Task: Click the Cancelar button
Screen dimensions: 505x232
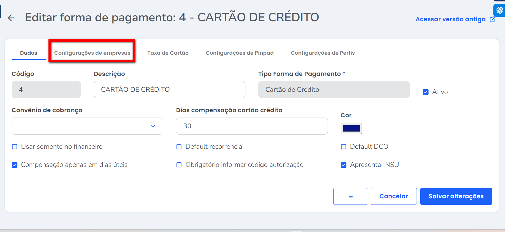Action: [394, 196]
